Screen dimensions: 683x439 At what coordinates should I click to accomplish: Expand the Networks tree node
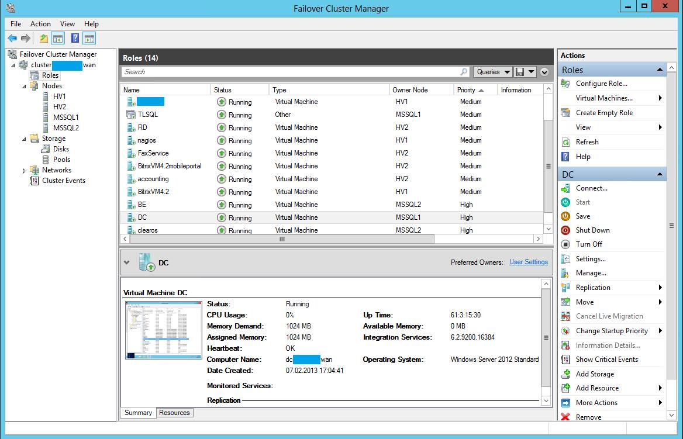24,171
